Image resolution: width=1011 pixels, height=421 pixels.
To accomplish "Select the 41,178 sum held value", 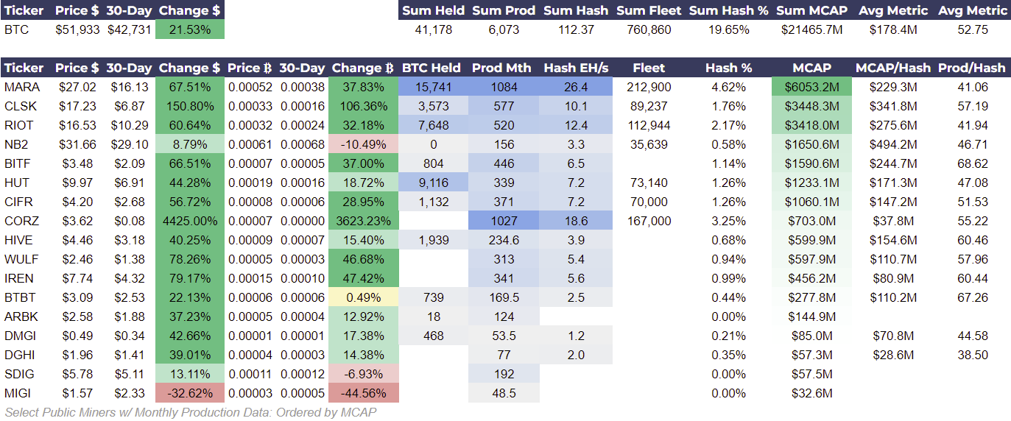I will click(434, 29).
